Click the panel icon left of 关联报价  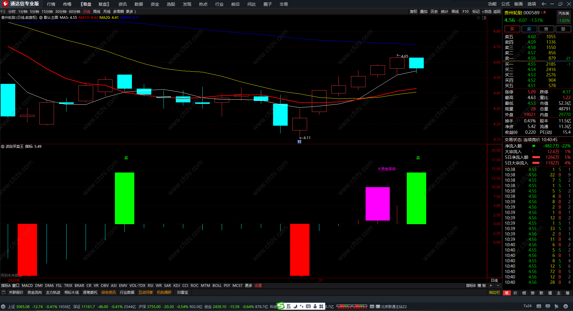(4, 292)
